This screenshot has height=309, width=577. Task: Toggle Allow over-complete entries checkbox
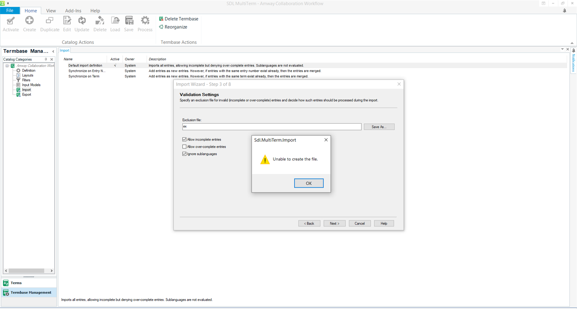pyautogui.click(x=184, y=147)
